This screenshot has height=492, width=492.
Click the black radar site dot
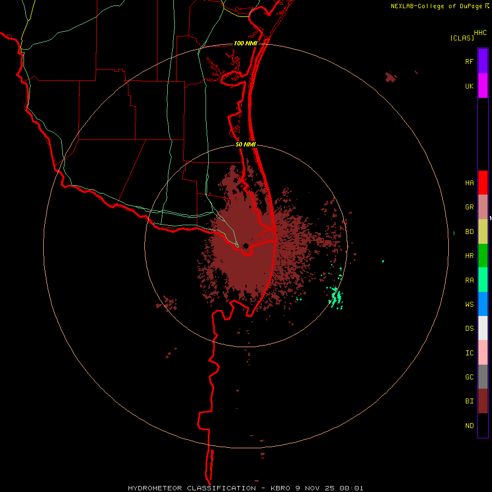[x=246, y=245]
